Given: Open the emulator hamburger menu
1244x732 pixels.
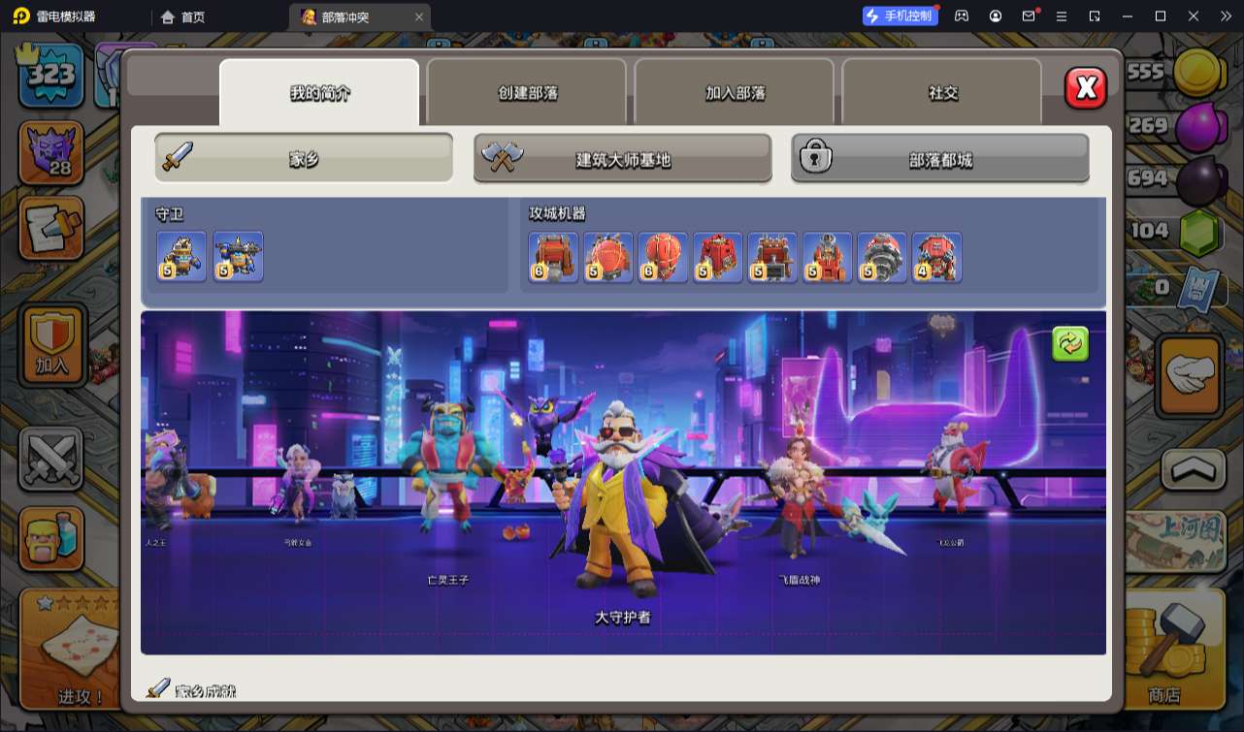Looking at the screenshot, I should pyautogui.click(x=1062, y=16).
